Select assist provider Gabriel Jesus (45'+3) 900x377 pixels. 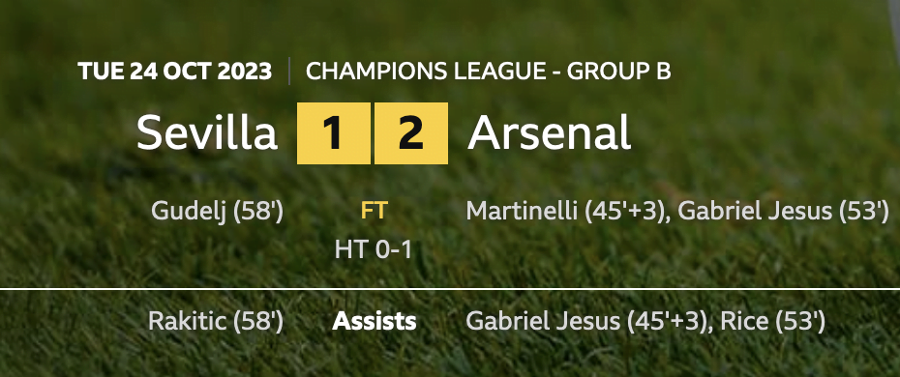click(585, 322)
